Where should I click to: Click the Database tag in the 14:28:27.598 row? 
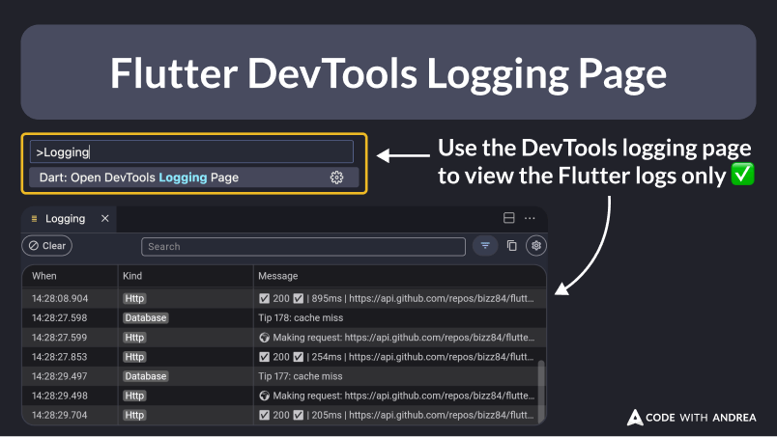tap(146, 317)
